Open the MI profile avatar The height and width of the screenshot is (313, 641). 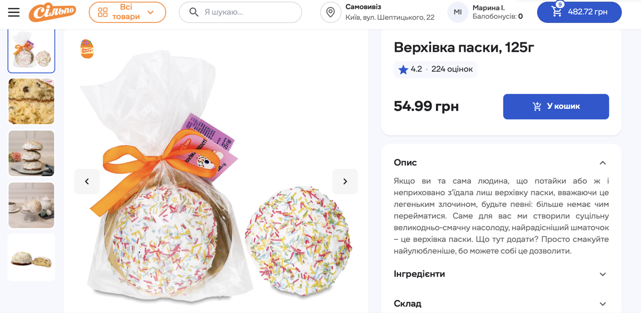(x=458, y=12)
